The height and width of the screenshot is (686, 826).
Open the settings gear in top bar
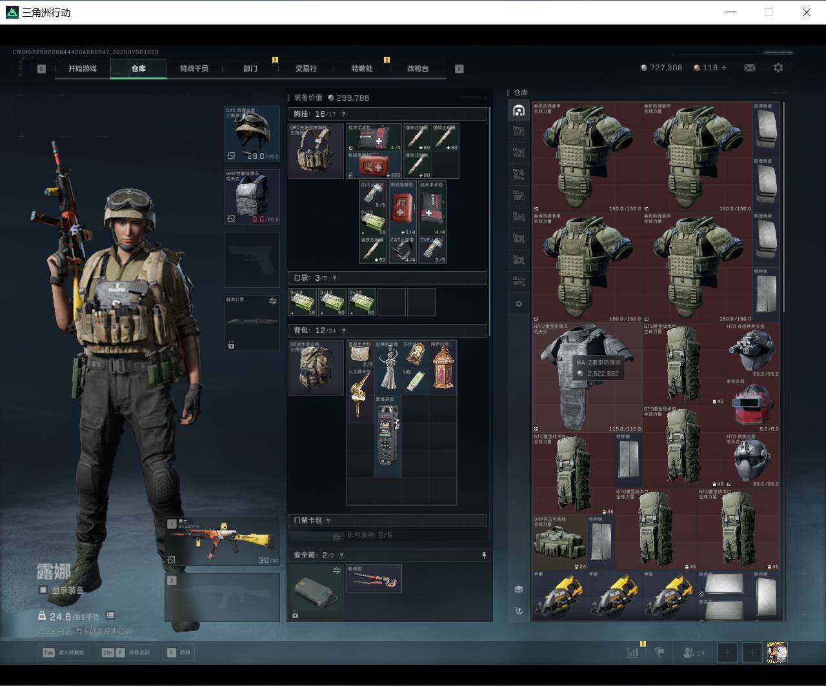(x=778, y=67)
